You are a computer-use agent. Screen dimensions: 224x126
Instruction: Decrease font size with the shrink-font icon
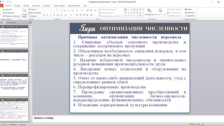[x=68, y=10]
